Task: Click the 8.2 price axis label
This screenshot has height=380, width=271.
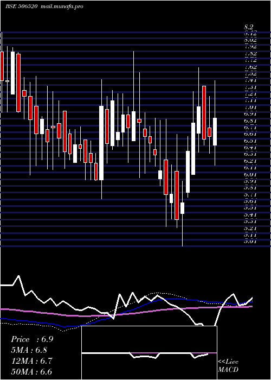Action: (248, 27)
